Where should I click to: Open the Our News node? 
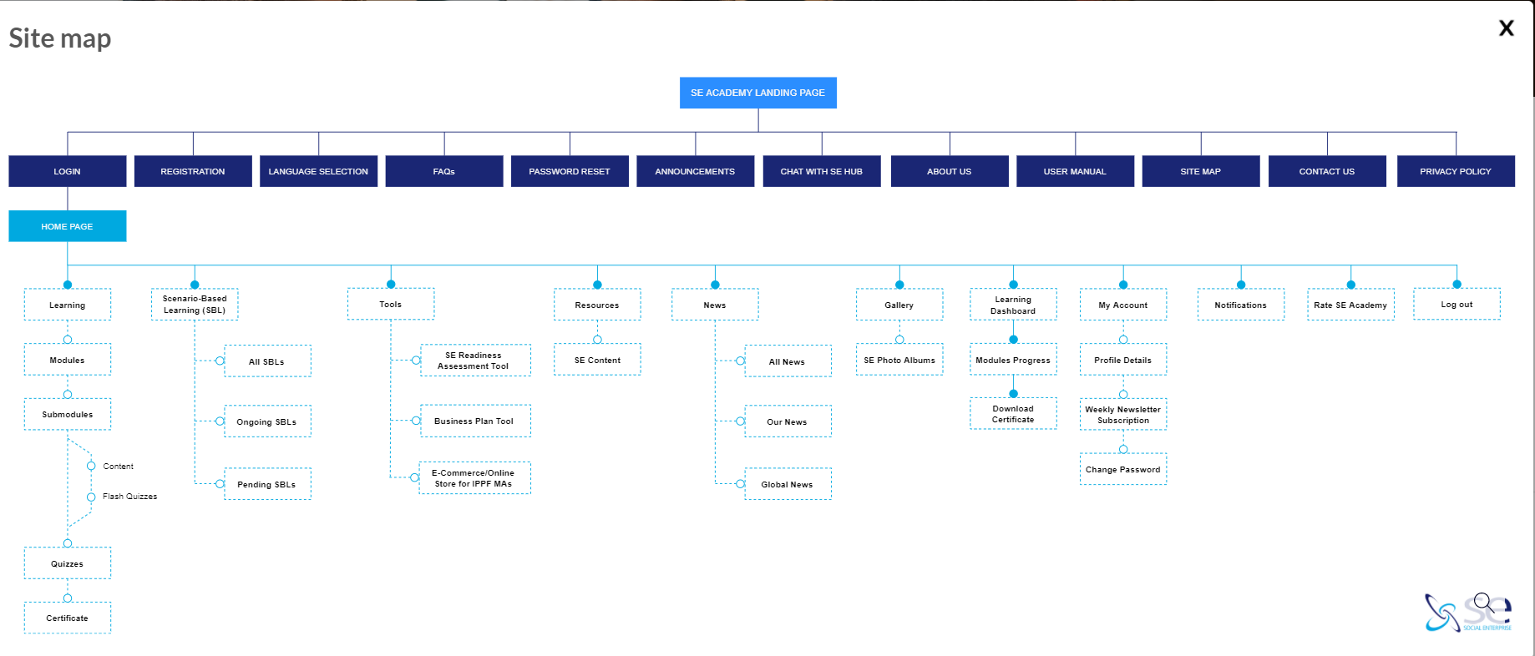pos(788,421)
